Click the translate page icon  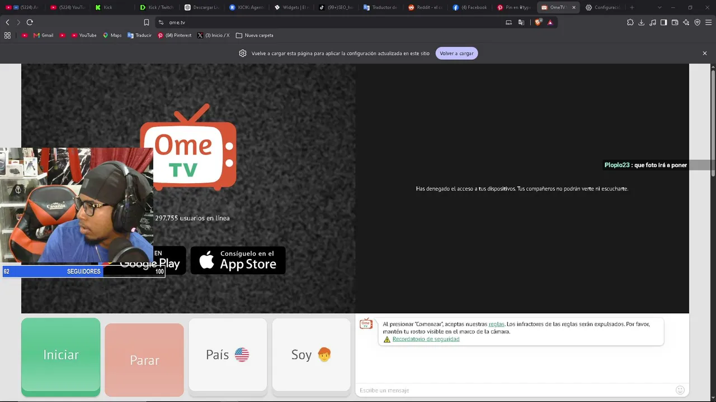click(521, 22)
